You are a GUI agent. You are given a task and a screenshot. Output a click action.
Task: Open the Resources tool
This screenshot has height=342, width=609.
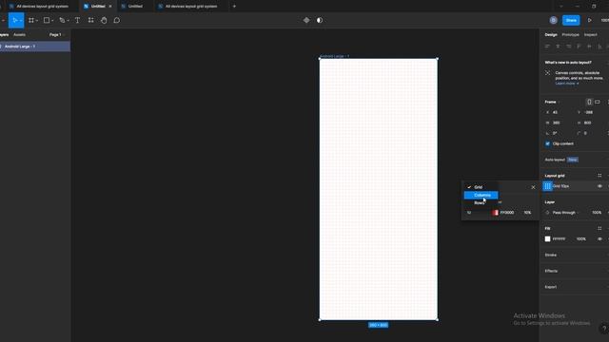[91, 20]
